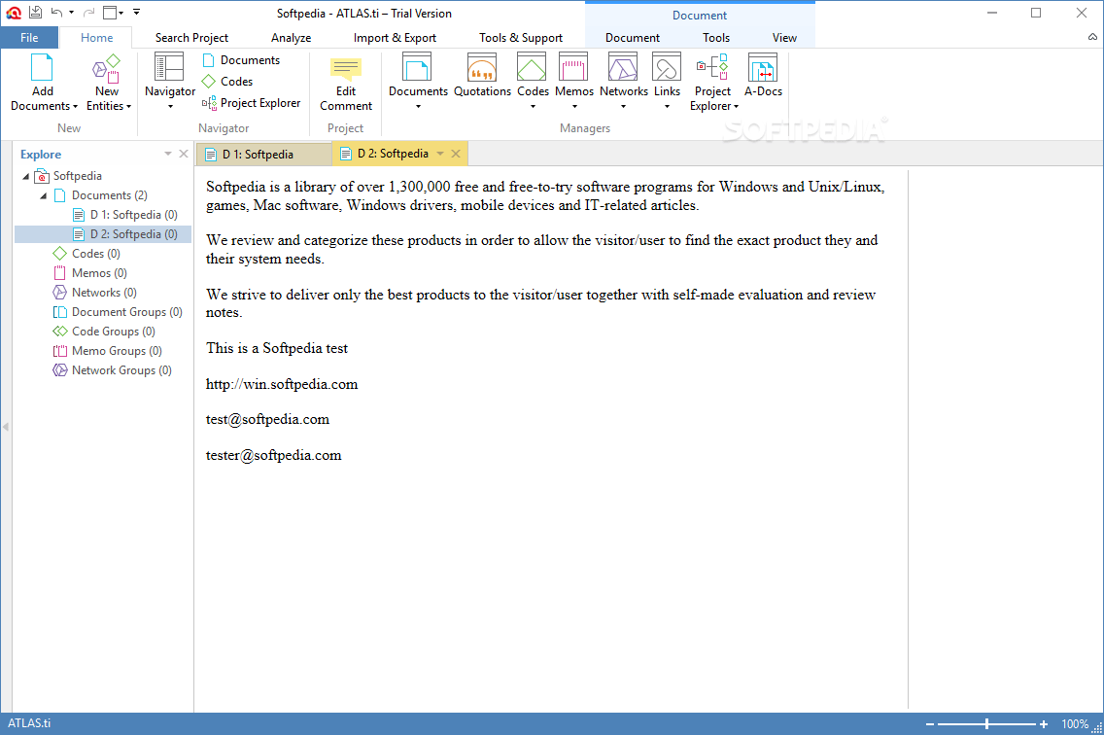Image resolution: width=1104 pixels, height=735 pixels.
Task: Open the File menu
Action: pos(29,37)
